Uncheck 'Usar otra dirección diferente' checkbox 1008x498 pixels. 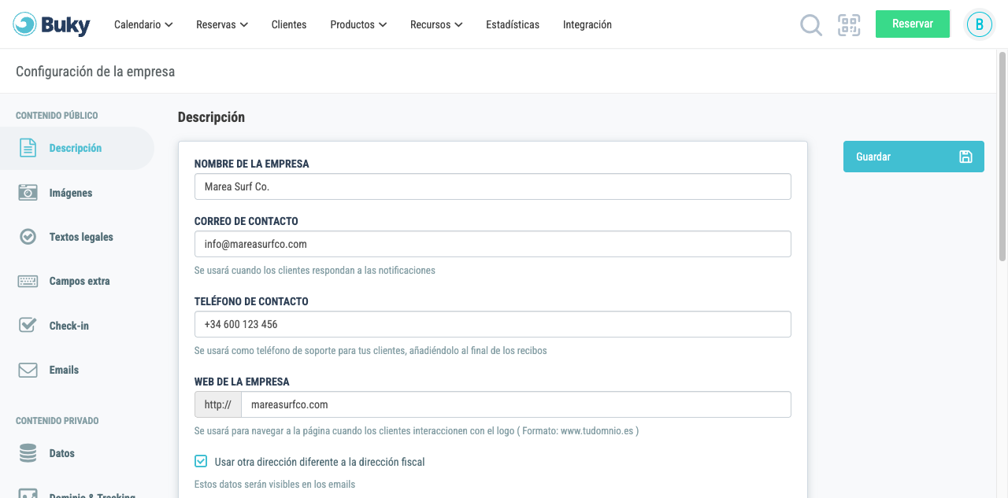click(x=201, y=462)
